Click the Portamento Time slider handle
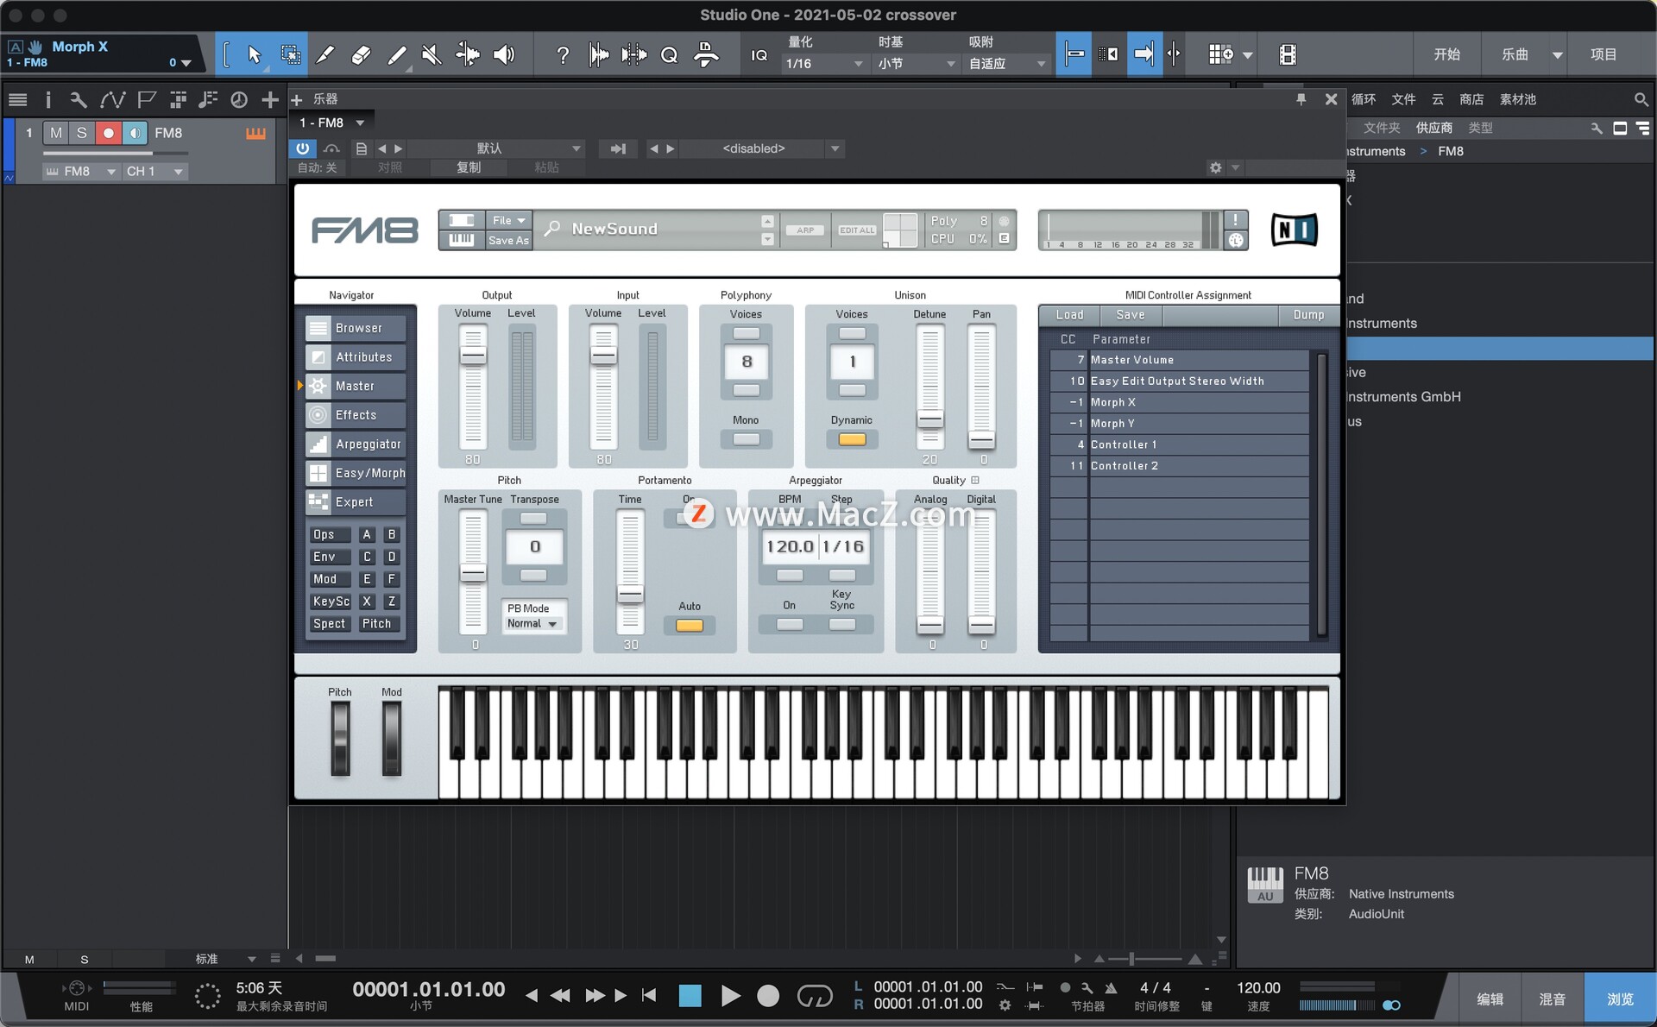 coord(630,595)
